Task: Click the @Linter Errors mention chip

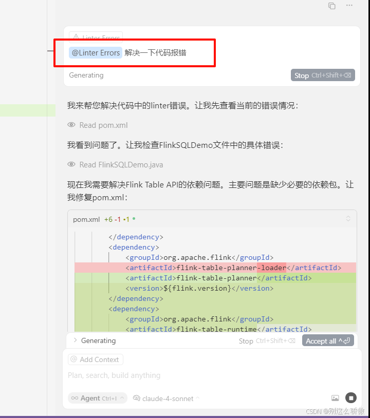Action: click(x=96, y=53)
